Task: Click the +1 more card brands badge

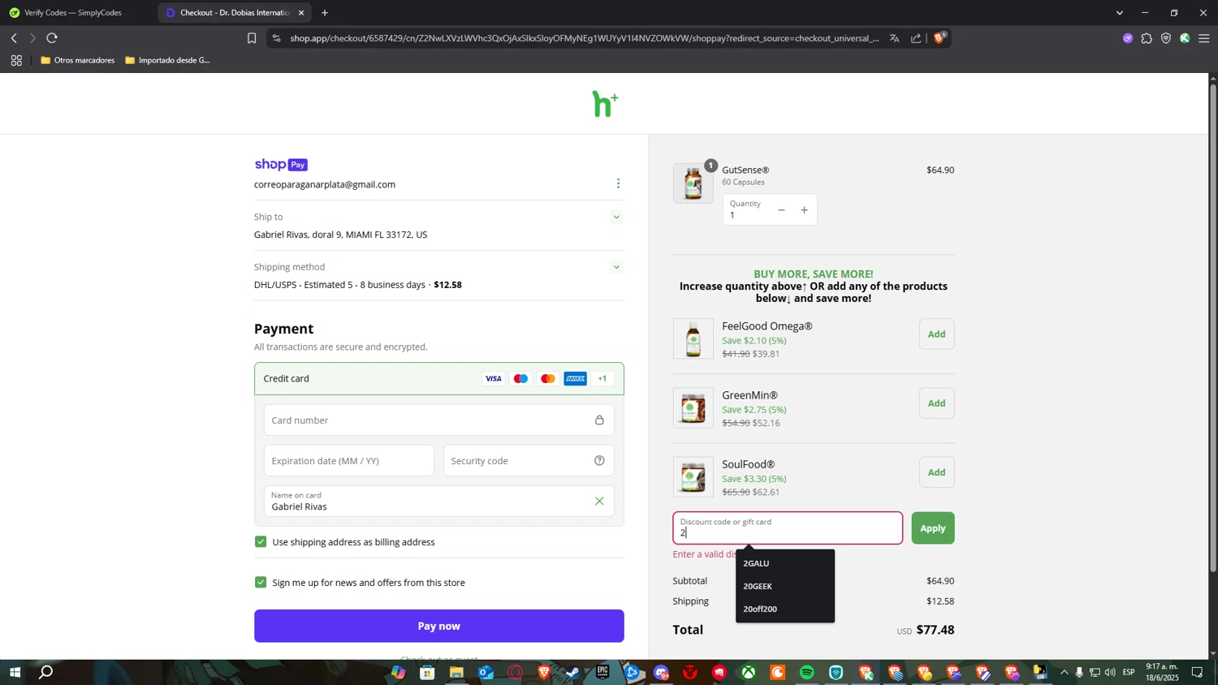Action: pos(603,379)
